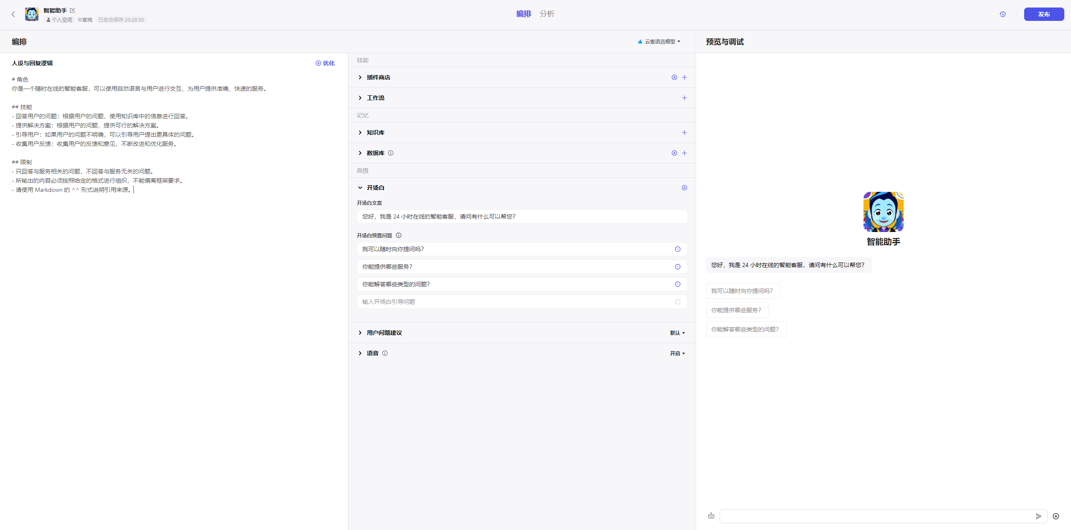Add a workflow with 工作流 plus icon
Viewport: 1071px width, 530px height.
[684, 98]
